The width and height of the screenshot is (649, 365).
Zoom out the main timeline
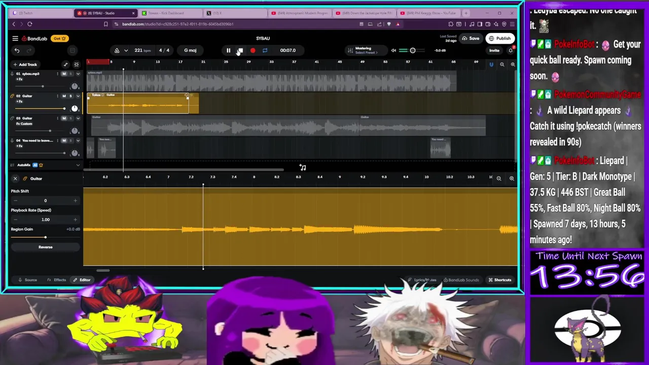(x=502, y=64)
